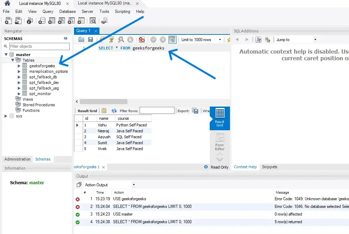Switch to the Snippets tab
The height and width of the screenshot is (234, 349).
[269, 167]
